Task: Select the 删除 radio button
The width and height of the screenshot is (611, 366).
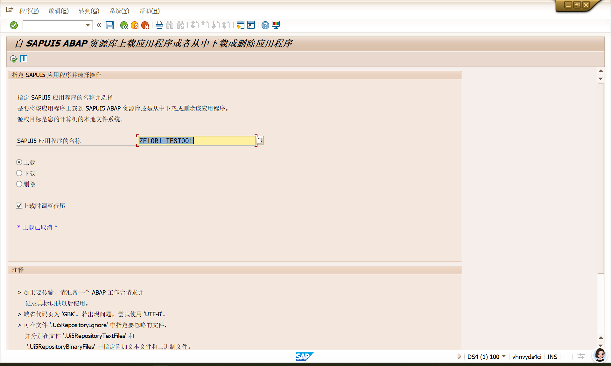Action: click(x=19, y=184)
